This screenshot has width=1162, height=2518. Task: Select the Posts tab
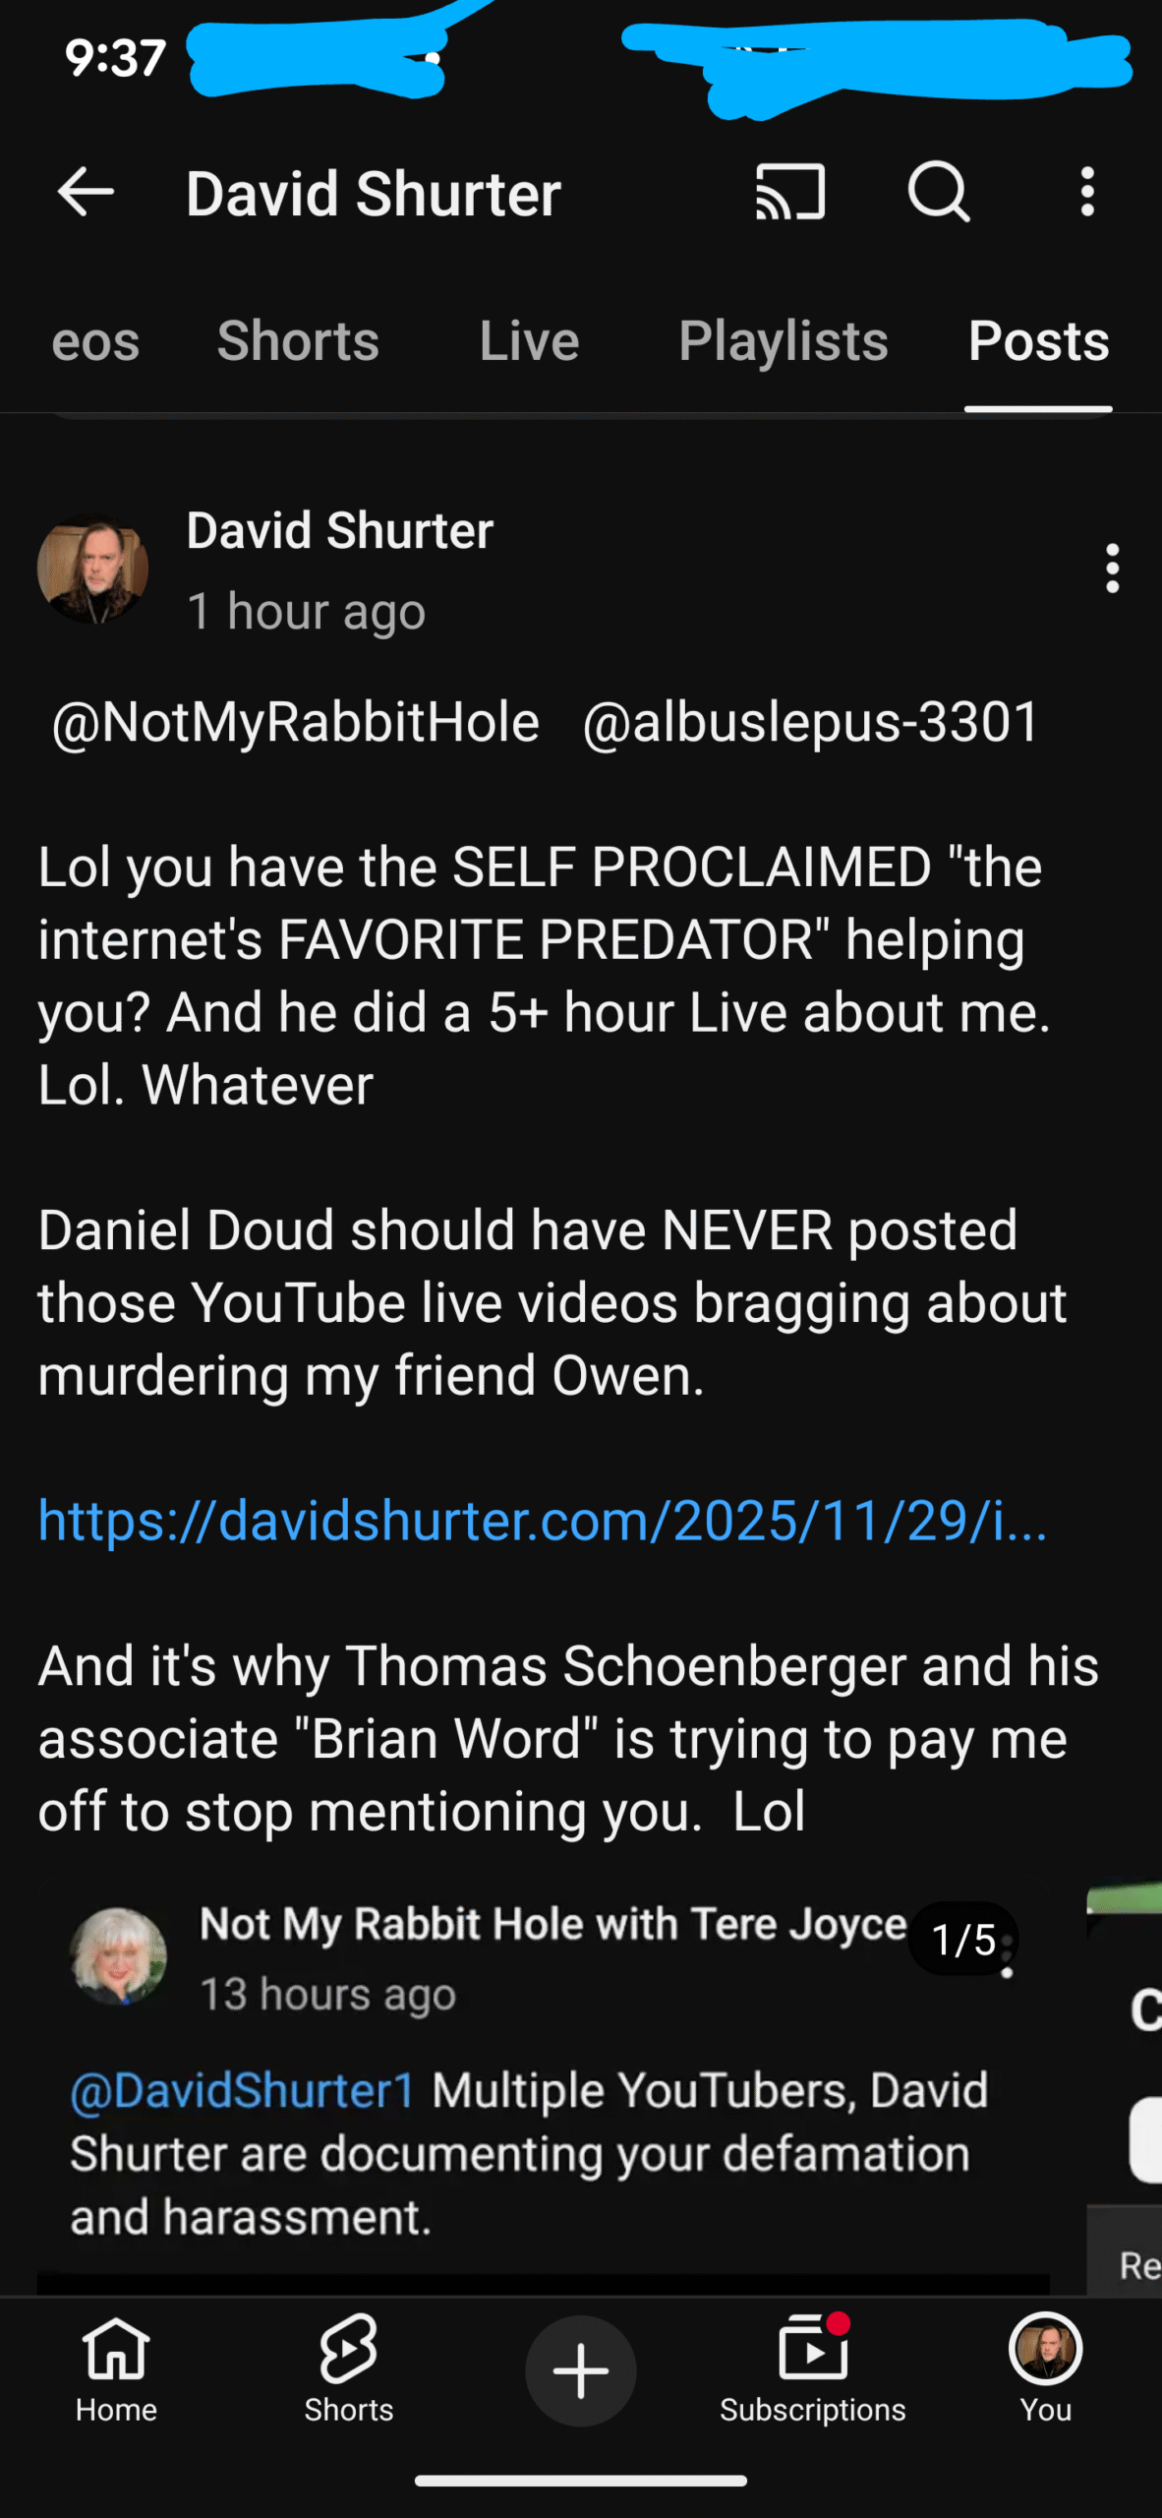tap(1038, 341)
